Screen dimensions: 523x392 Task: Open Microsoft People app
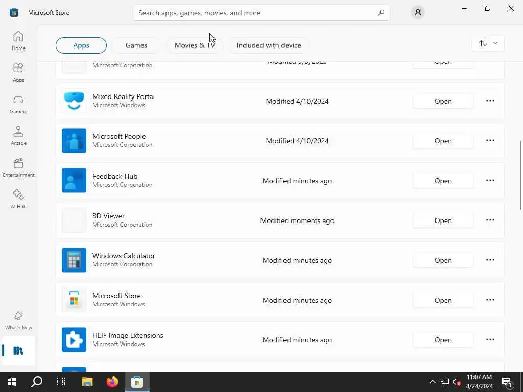[443, 141]
